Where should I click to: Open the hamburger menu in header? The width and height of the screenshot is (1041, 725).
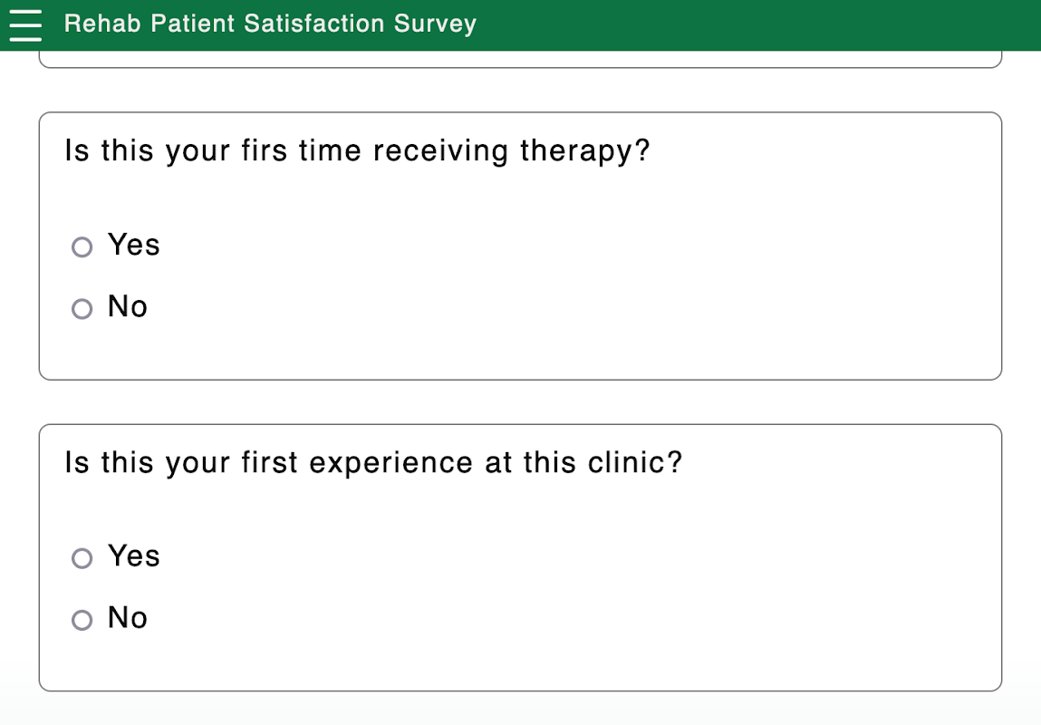click(x=26, y=24)
